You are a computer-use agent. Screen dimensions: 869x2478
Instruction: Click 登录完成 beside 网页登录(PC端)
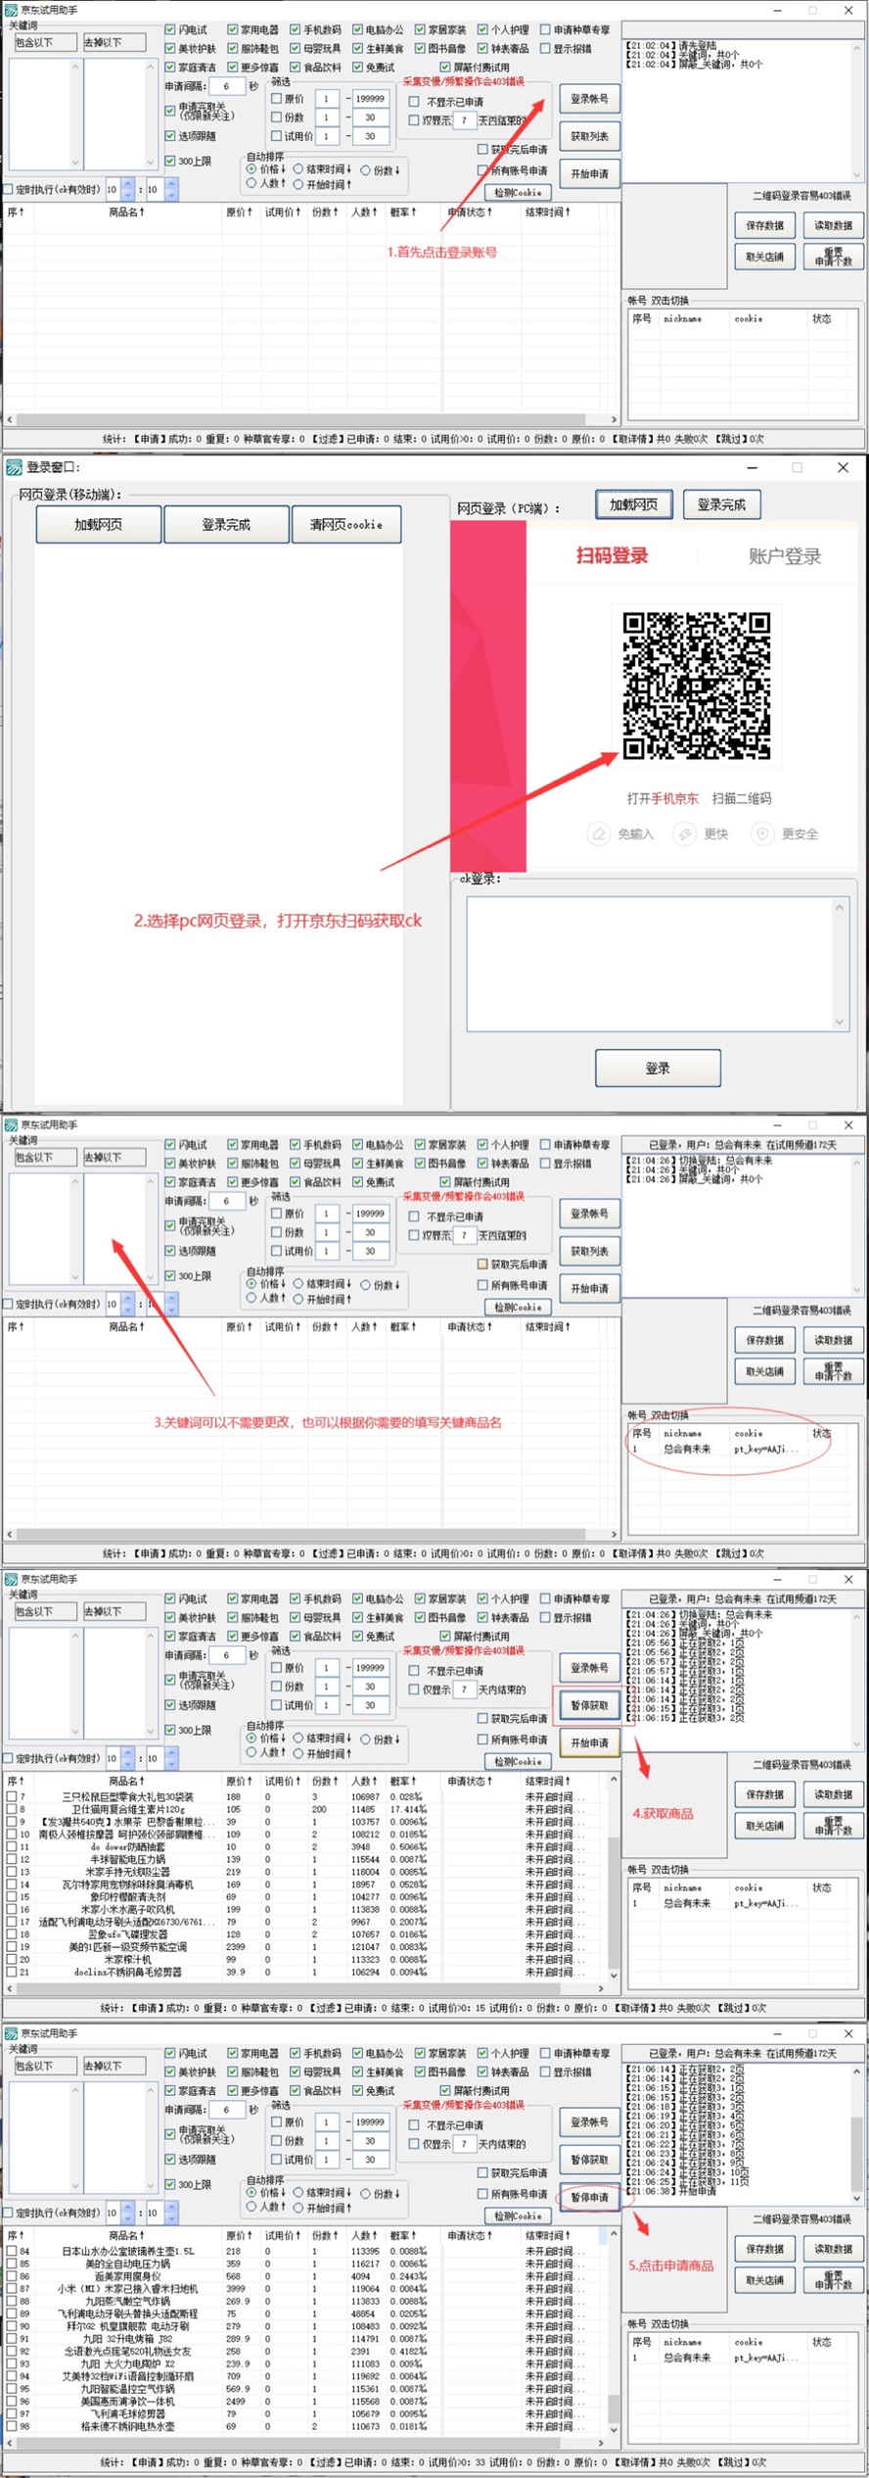pyautogui.click(x=721, y=504)
